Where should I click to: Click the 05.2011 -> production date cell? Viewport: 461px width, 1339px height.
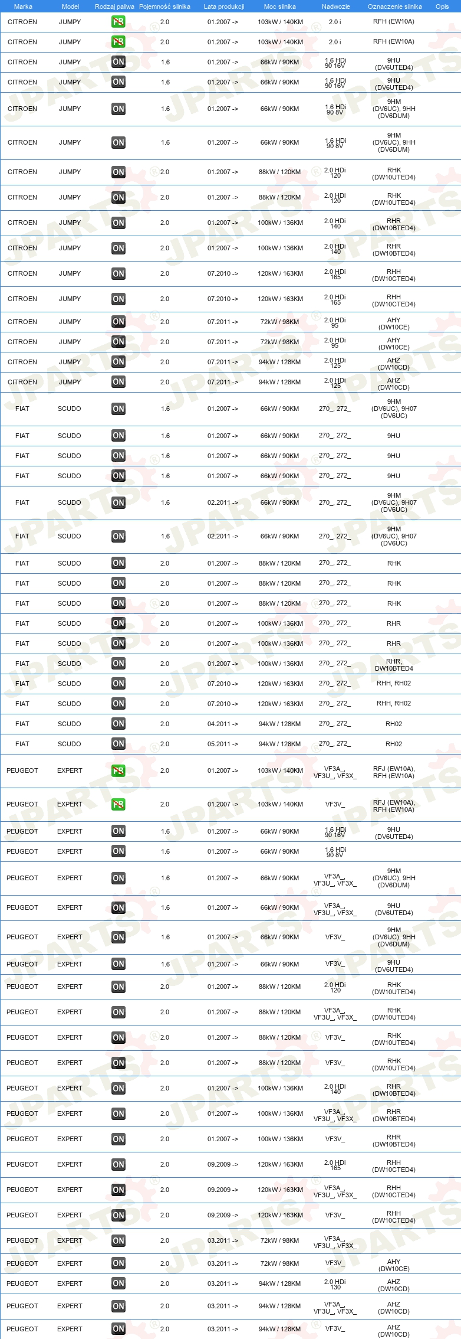[223, 744]
